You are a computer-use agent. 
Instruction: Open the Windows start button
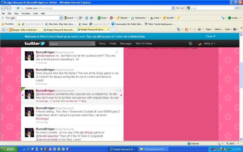pyautogui.click(x=9, y=149)
